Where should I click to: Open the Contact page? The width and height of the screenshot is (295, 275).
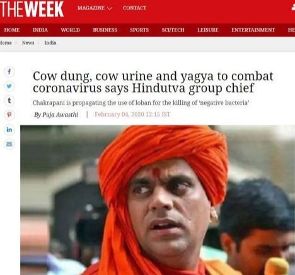pyautogui.click(x=134, y=8)
